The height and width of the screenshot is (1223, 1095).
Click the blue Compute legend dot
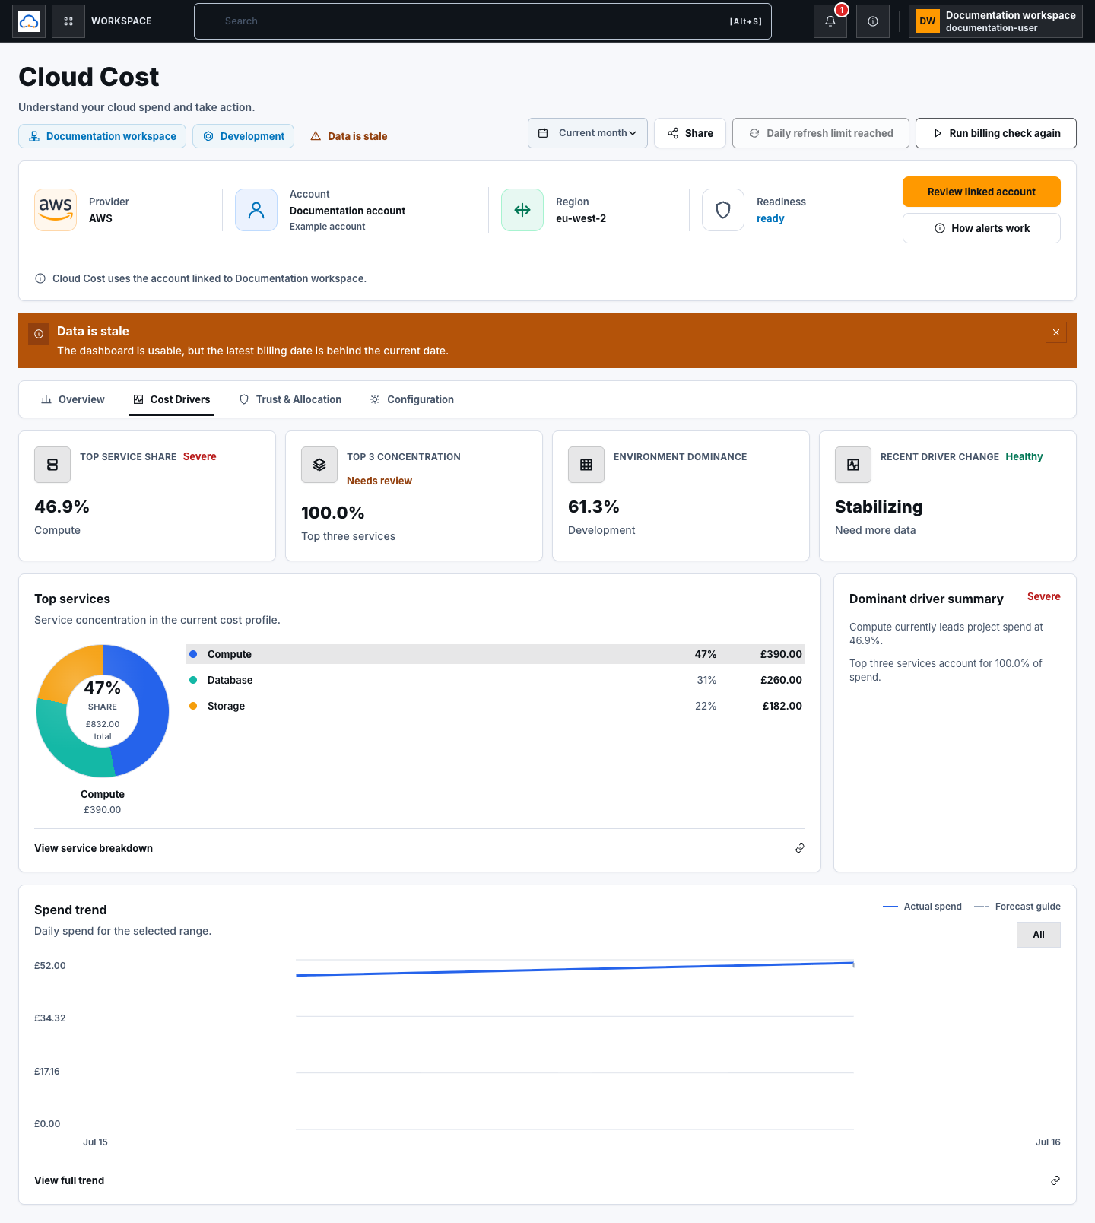click(x=193, y=654)
